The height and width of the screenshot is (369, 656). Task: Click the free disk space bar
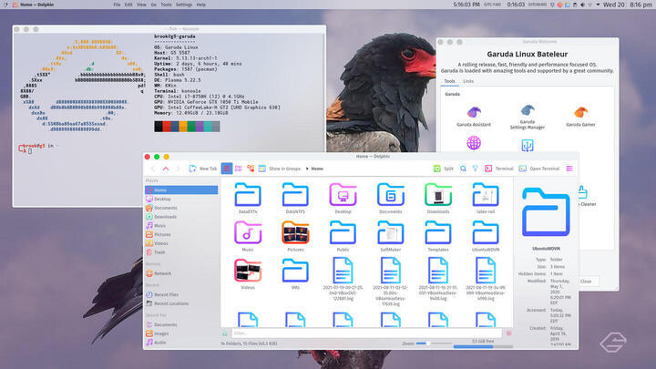pos(483,346)
